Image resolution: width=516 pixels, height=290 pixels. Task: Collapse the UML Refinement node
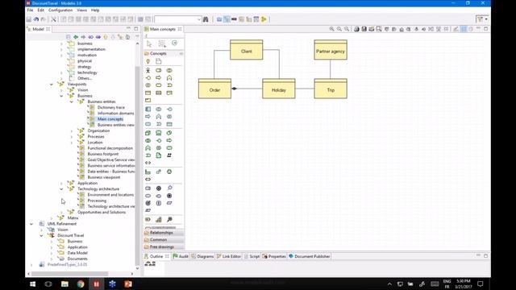point(31,224)
